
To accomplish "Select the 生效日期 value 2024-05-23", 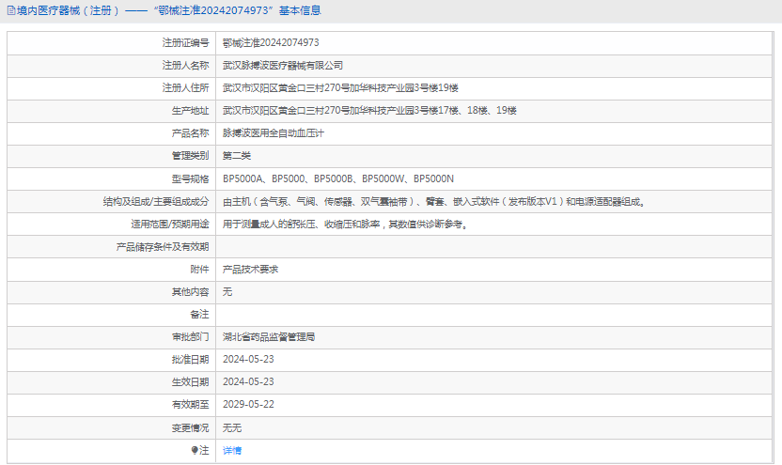I will (x=248, y=381).
